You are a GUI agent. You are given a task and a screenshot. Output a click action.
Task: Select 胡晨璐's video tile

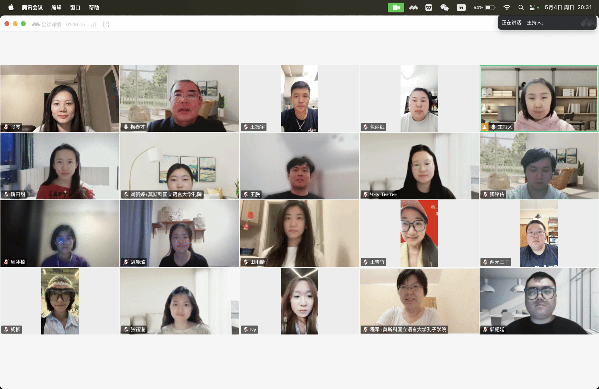180,234
